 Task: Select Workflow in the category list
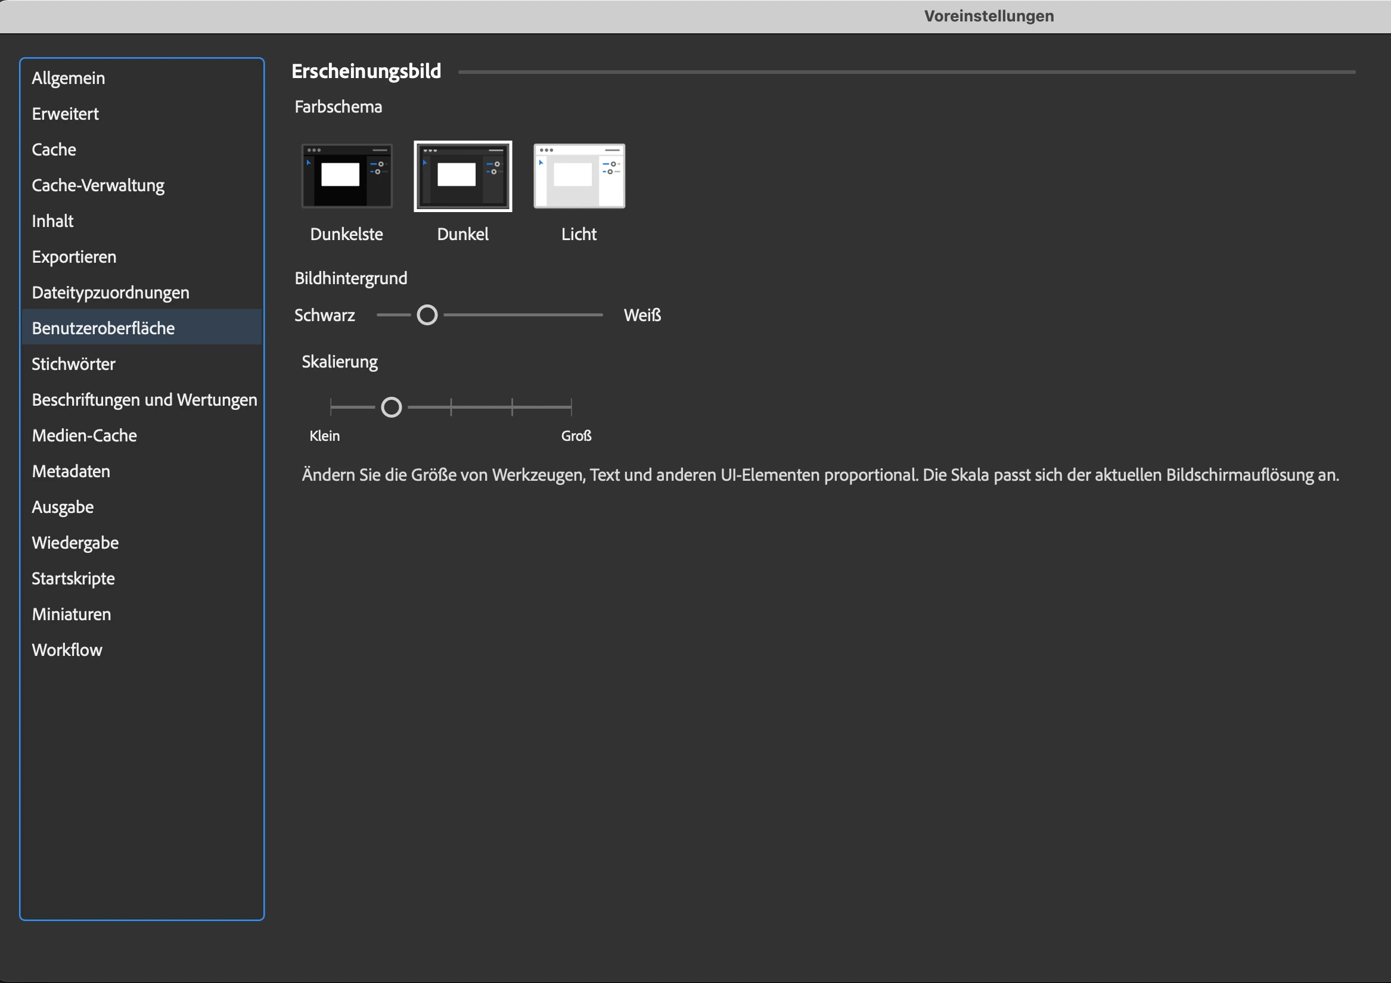click(x=67, y=650)
